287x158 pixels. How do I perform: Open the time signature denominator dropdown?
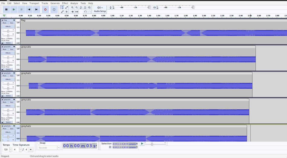(x=31, y=149)
